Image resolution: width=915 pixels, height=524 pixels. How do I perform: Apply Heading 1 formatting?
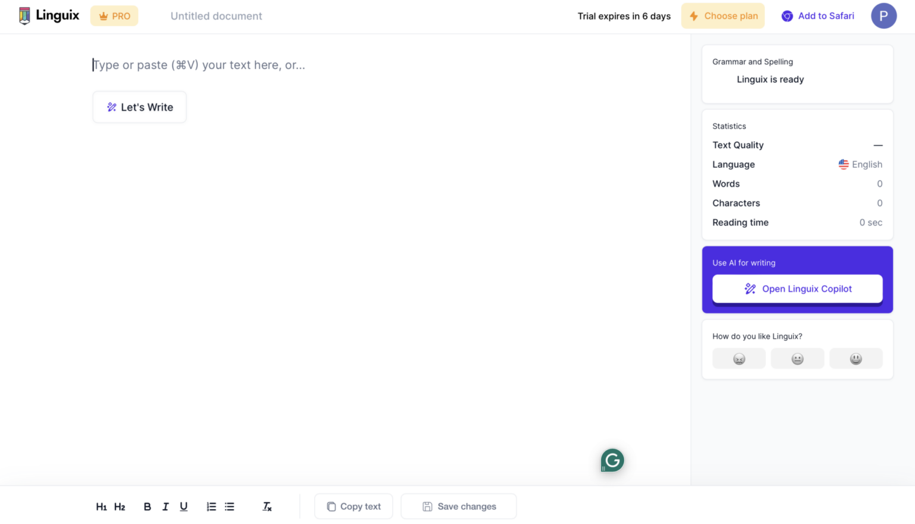pos(101,506)
